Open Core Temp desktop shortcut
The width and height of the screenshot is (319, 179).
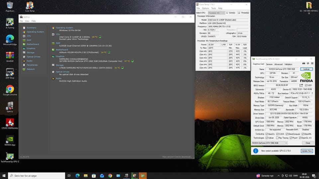30,7
